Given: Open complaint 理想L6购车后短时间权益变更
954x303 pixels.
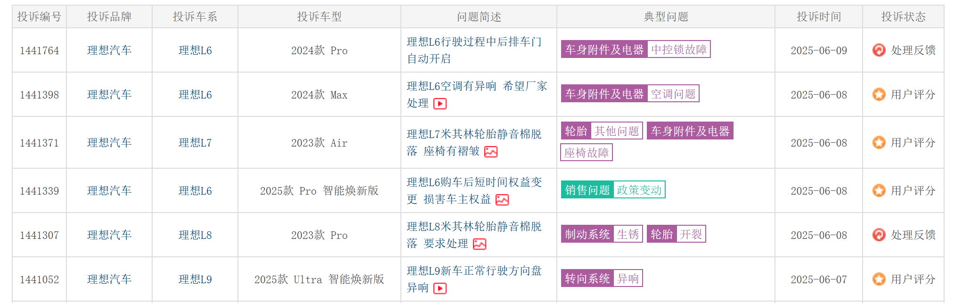Looking at the screenshot, I should click(x=474, y=190).
